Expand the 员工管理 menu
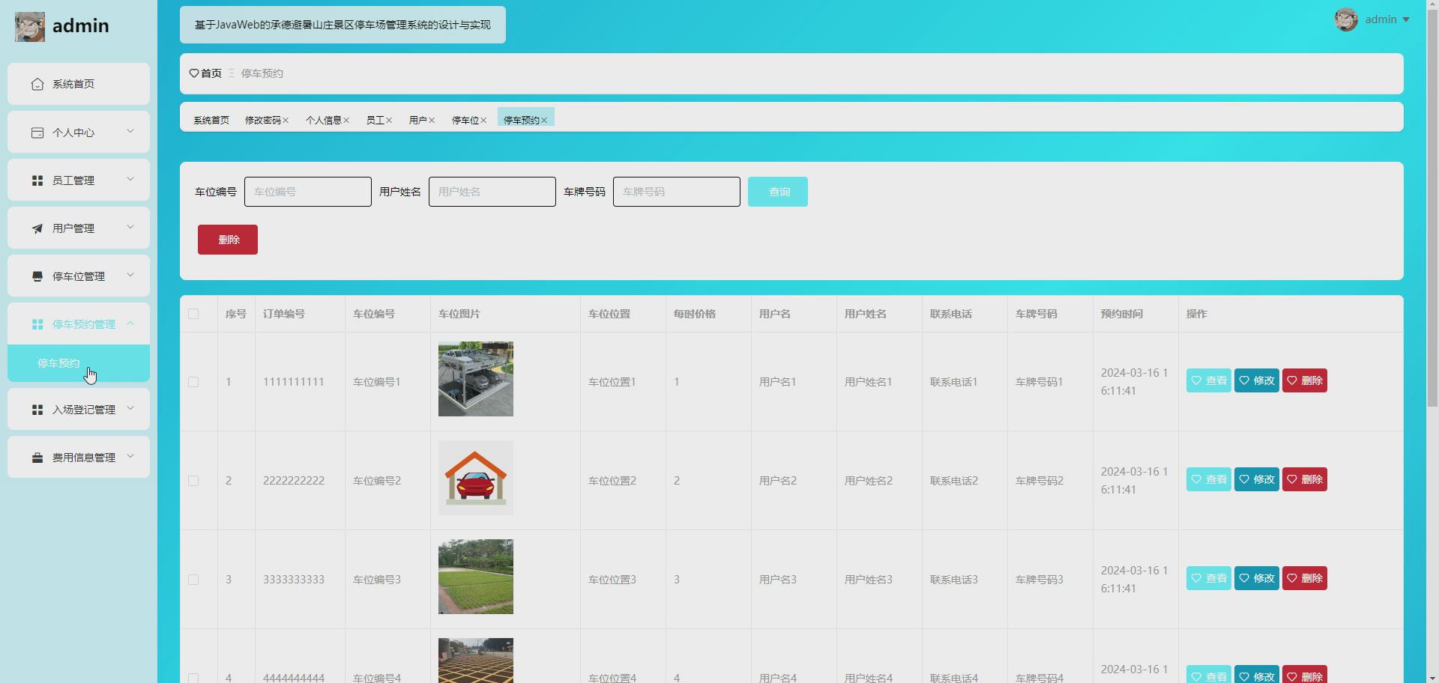Image resolution: width=1439 pixels, height=683 pixels. [x=130, y=180]
